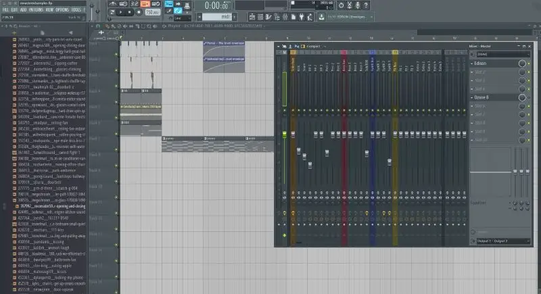Image resolution: width=541 pixels, height=294 pixels.
Task: Toggle the pattern/song mode switch beside Play
Action: pyautogui.click(x=112, y=12)
